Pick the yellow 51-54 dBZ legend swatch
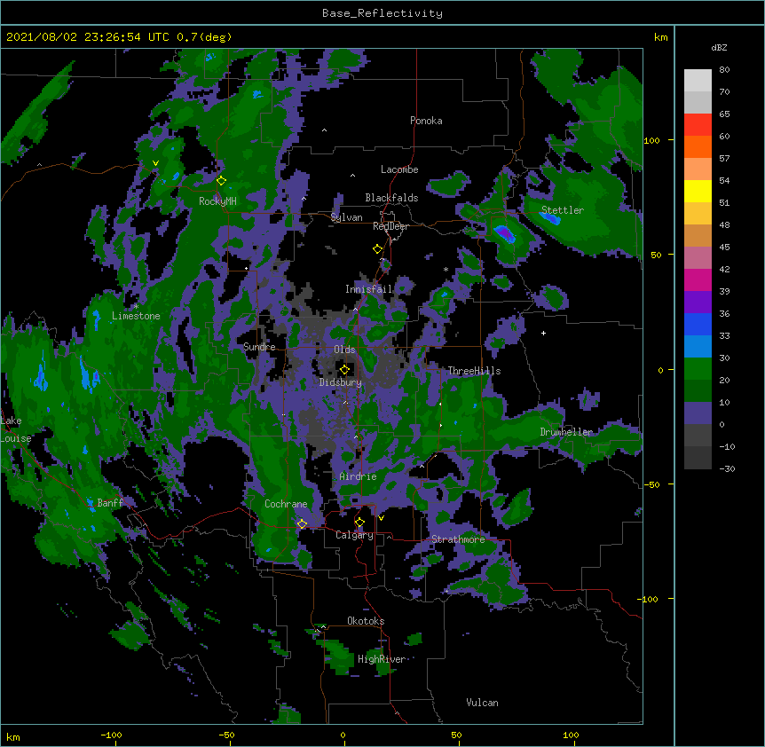This screenshot has width=765, height=747. pos(698,191)
